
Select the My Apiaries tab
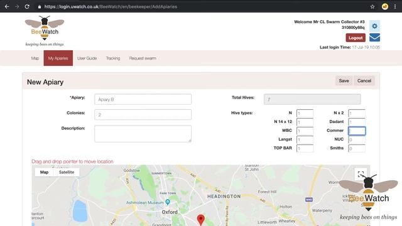point(58,58)
